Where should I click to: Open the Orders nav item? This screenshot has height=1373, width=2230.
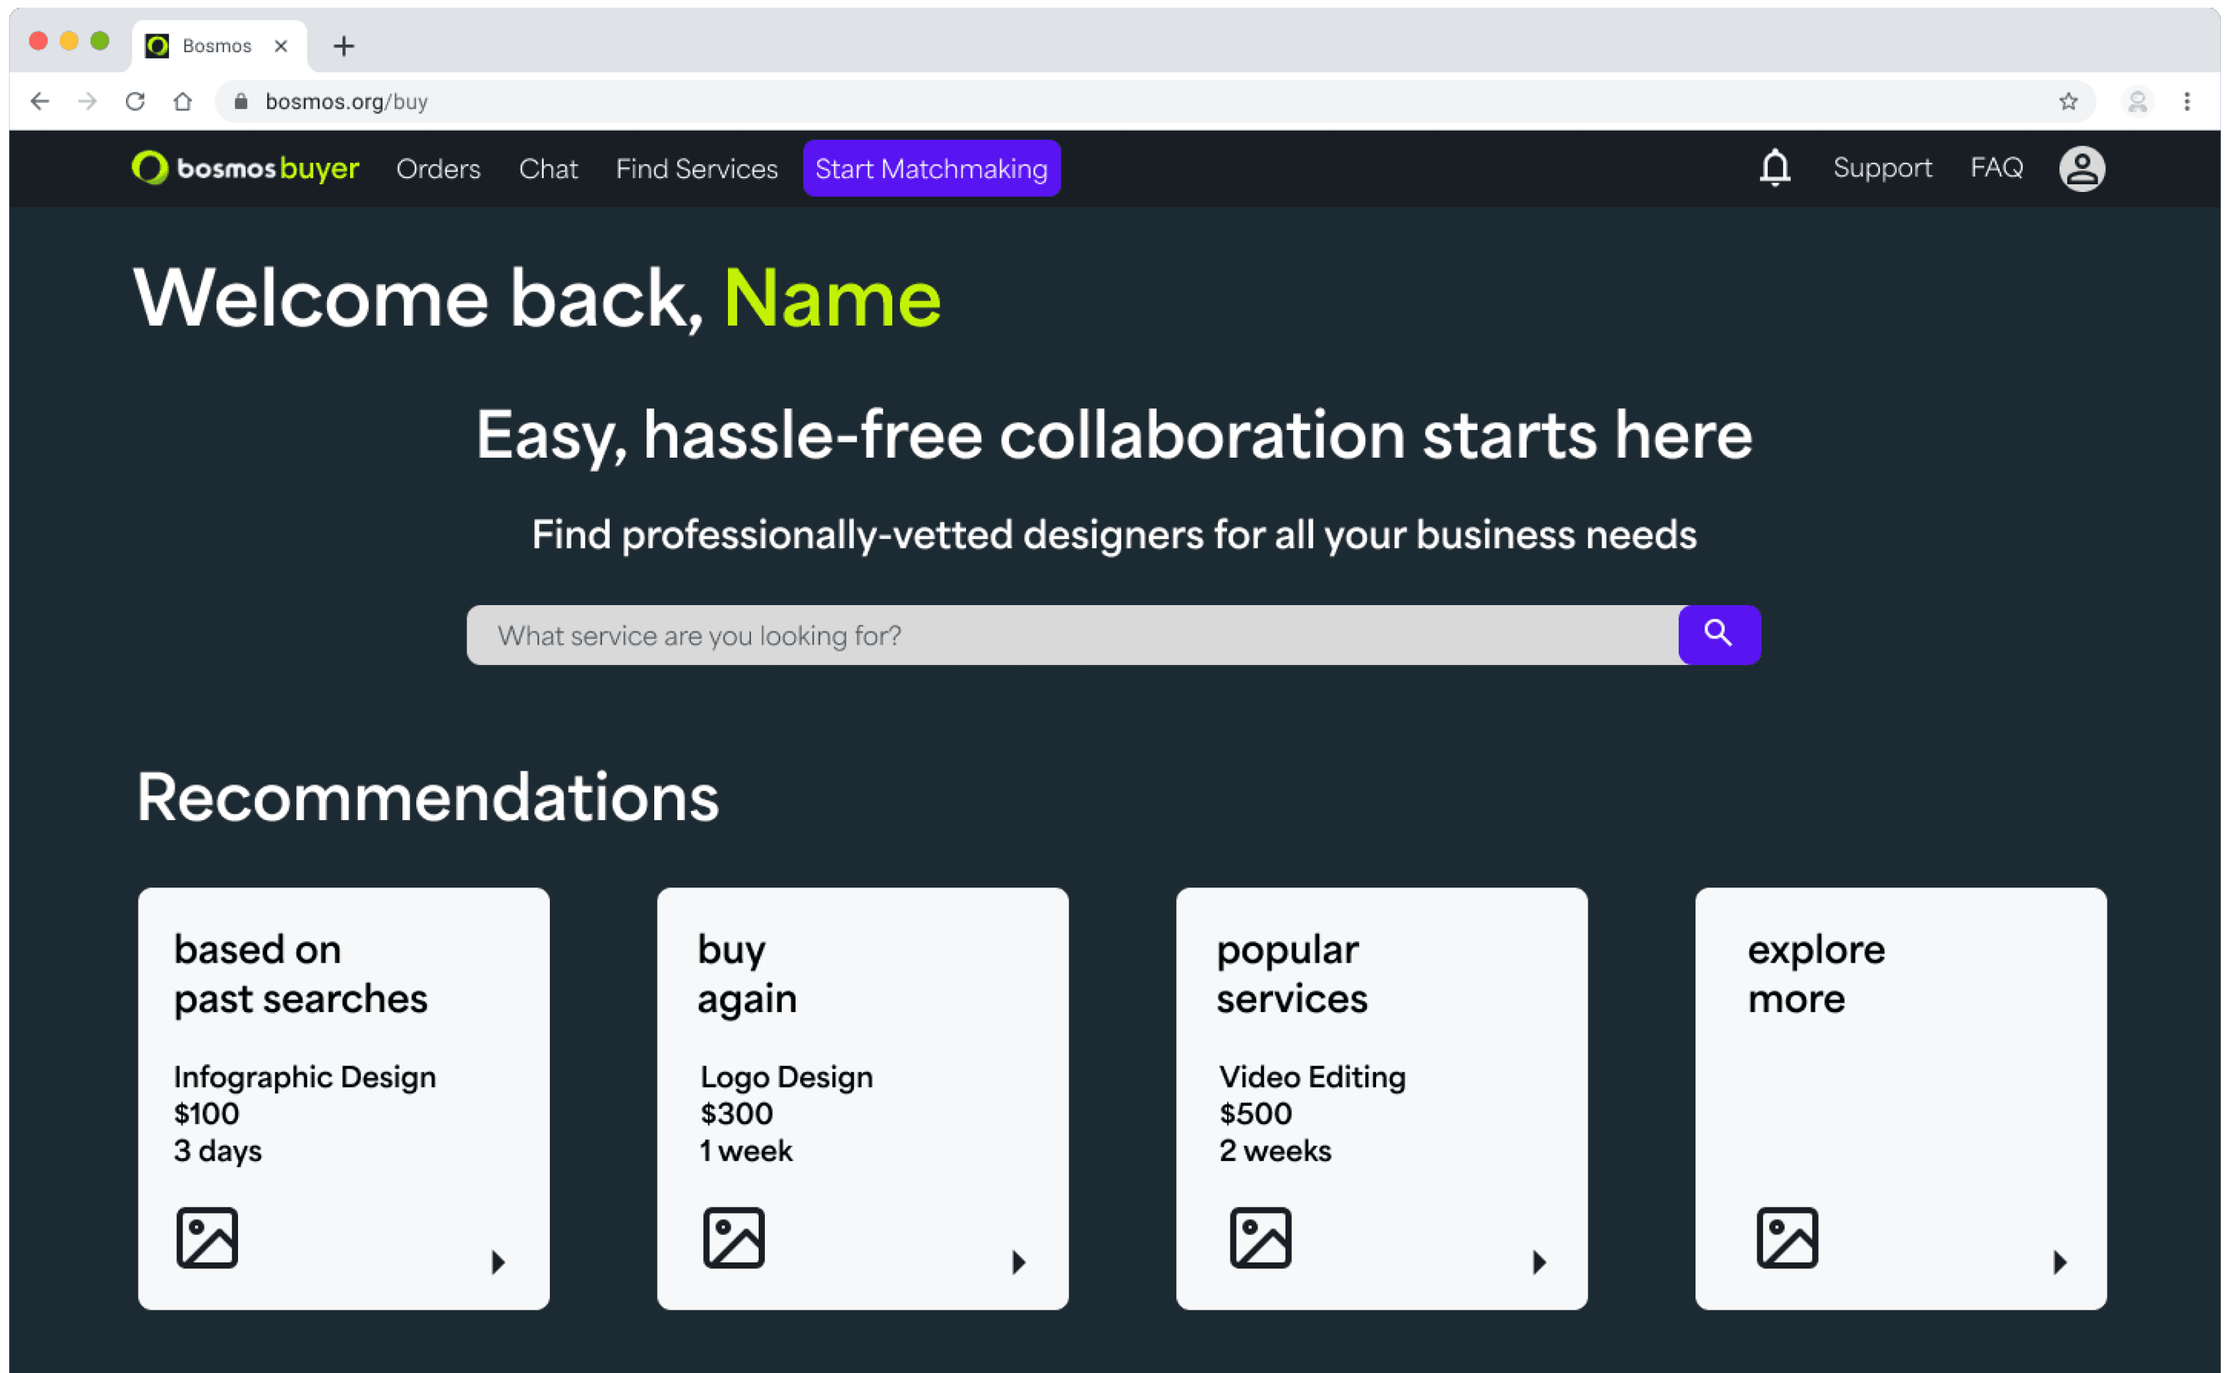click(438, 169)
